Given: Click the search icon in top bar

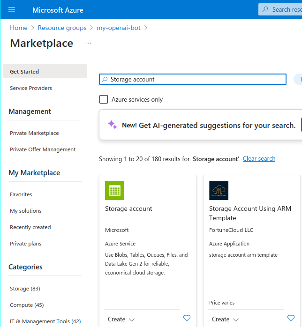Looking at the screenshot, I should pyautogui.click(x=265, y=9).
